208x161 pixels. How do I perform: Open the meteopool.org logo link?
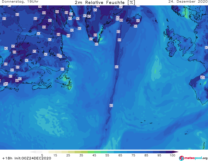193,158
